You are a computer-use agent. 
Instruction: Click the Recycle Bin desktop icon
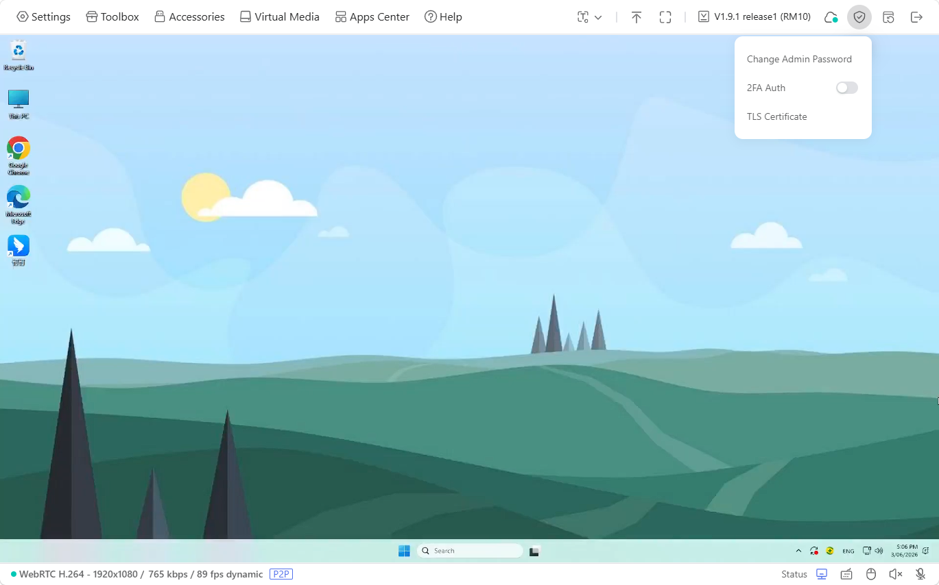click(19, 55)
